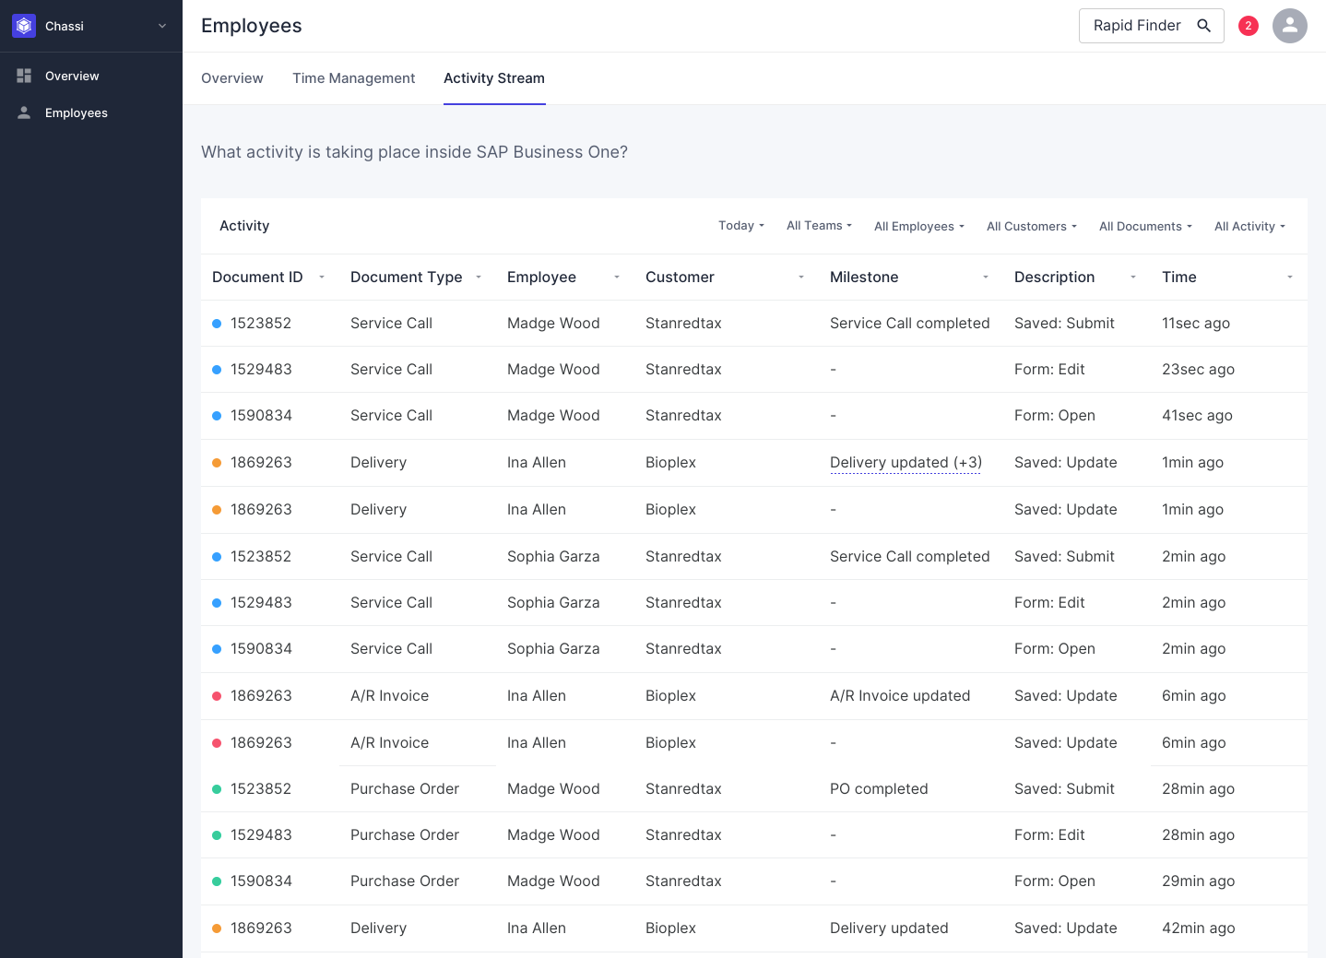Click the Rapid Finder search field
The width and height of the screenshot is (1326, 958).
click(1152, 26)
